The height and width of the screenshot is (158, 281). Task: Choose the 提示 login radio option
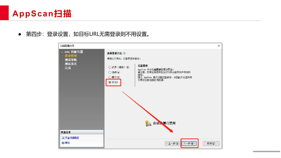tap(110, 77)
